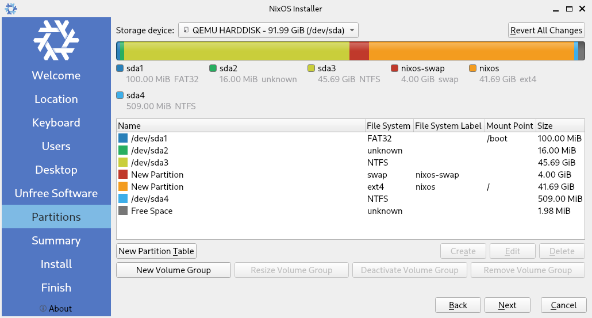Image resolution: width=592 pixels, height=318 pixels.
Task: Click the light-blue /dev/sda4 row icon
Action: pos(123,199)
